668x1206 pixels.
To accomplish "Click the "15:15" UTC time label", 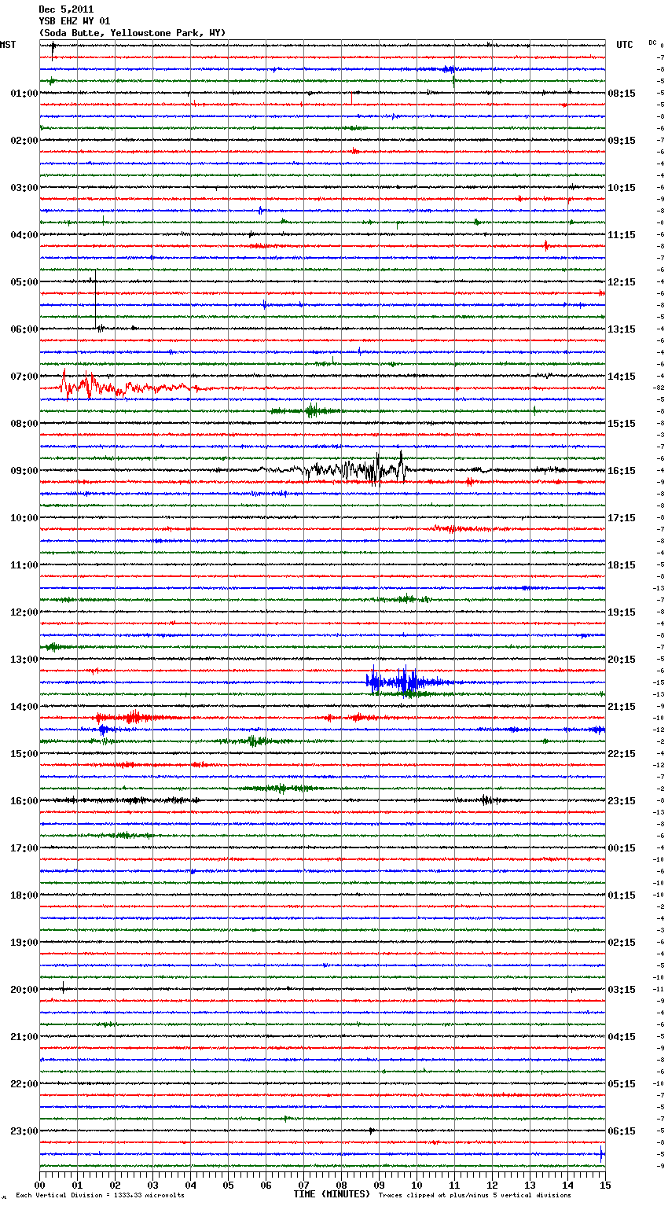I will coord(622,424).
